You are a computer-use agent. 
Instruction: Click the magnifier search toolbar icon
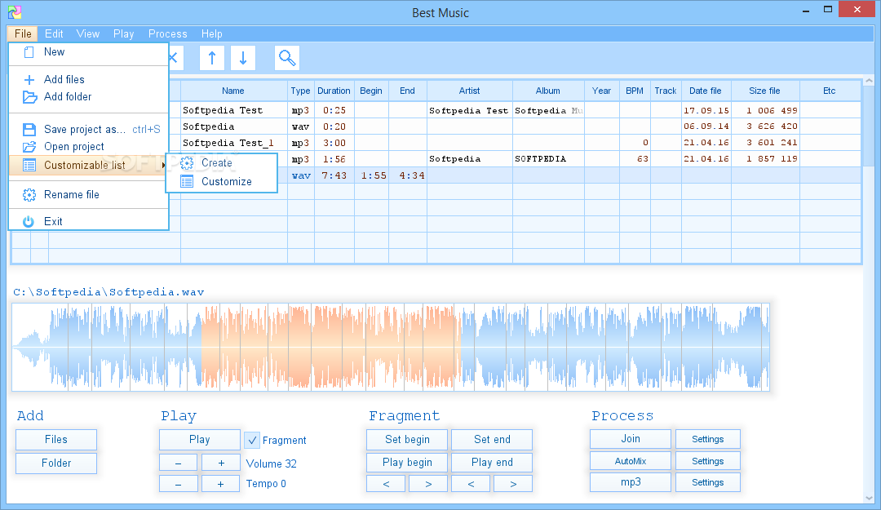pyautogui.click(x=287, y=58)
